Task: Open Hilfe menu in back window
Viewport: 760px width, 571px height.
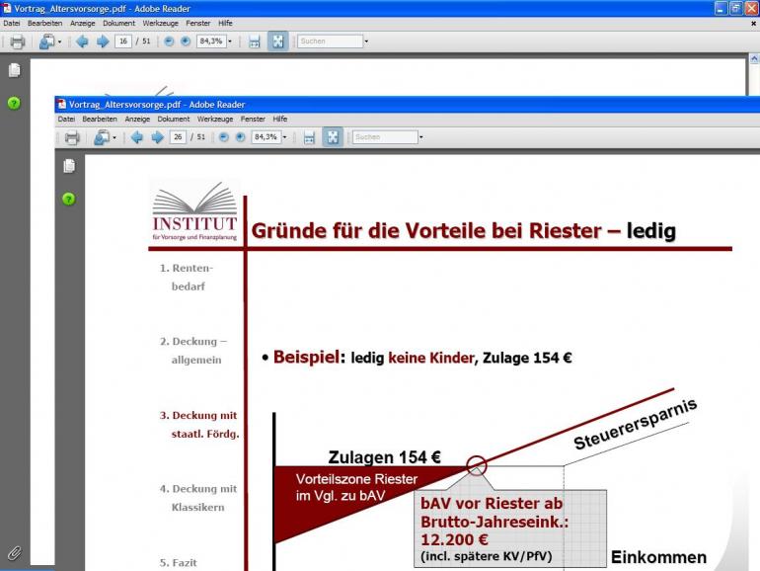Action: [x=225, y=24]
